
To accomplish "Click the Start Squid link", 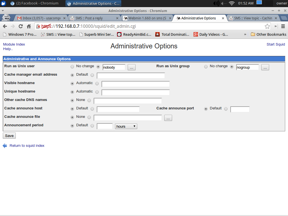I will pos(276,44).
